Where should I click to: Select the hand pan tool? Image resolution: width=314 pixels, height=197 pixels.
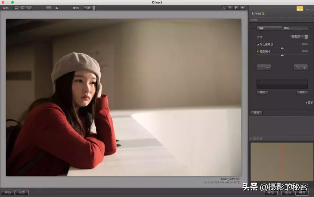(236, 8)
